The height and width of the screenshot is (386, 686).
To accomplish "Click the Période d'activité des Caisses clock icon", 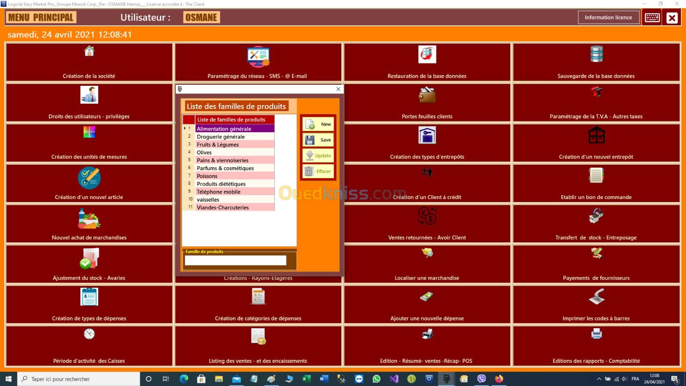I will (x=89, y=334).
